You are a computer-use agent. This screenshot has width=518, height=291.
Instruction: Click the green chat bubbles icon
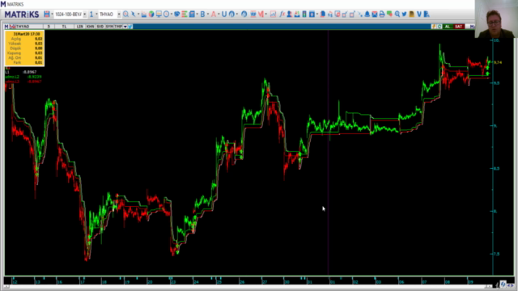click(389, 15)
